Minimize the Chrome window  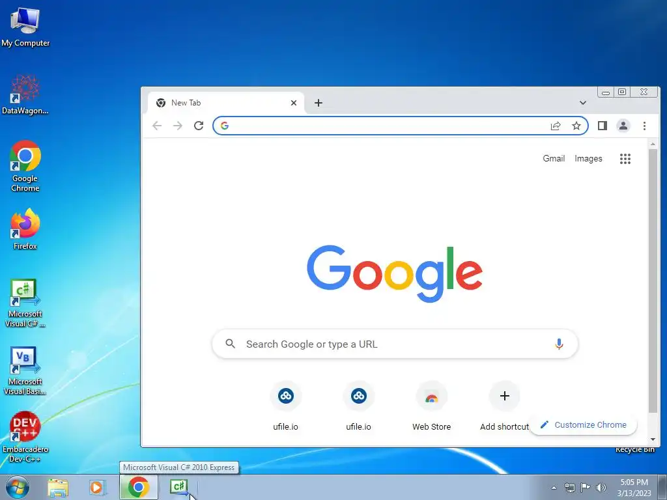pyautogui.click(x=606, y=92)
